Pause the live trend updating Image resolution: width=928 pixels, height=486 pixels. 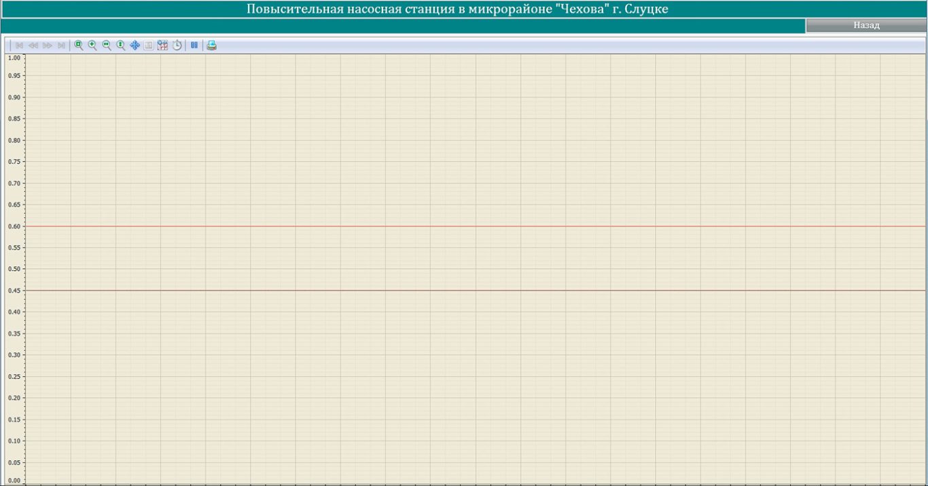click(194, 45)
